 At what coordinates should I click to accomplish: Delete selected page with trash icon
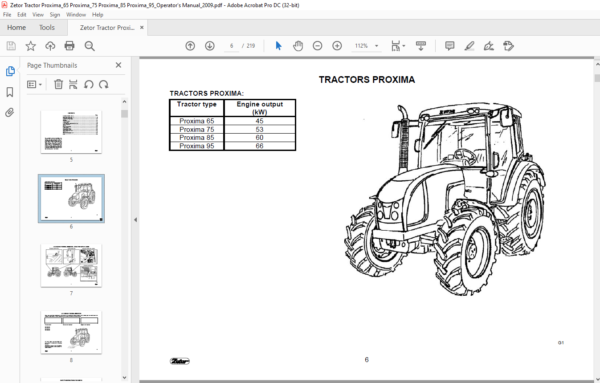pyautogui.click(x=58, y=84)
